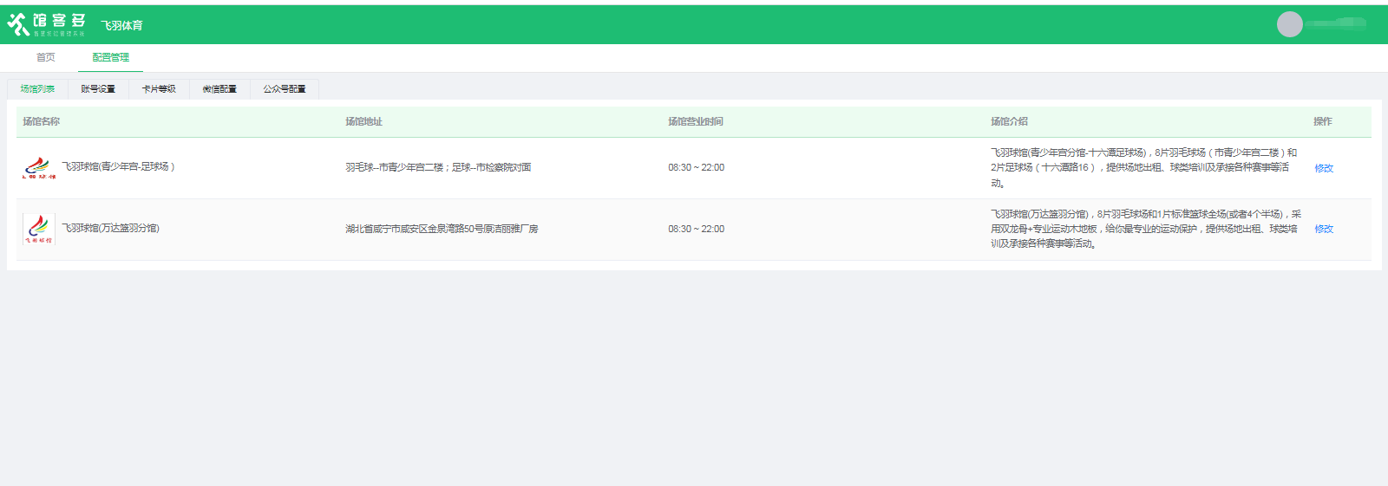Switch to the 场馆列表 sub-tab
The width and height of the screenshot is (1388, 486).
click(x=37, y=89)
